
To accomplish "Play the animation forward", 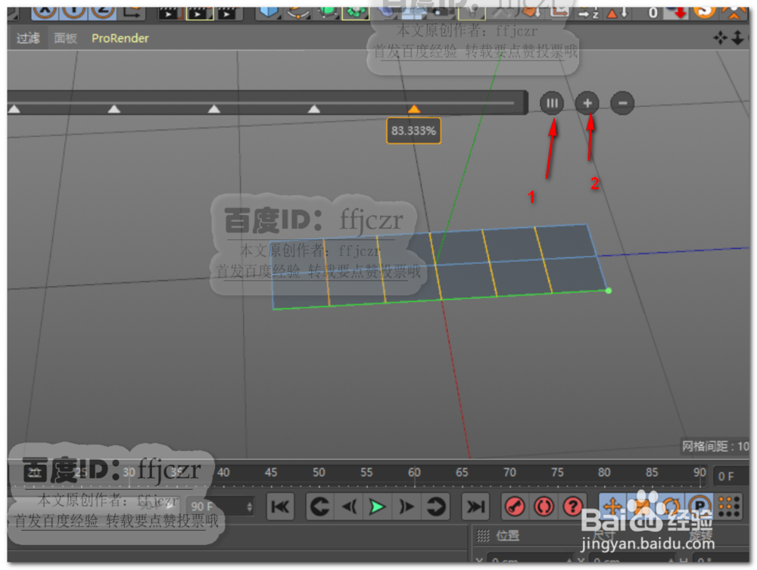I will pyautogui.click(x=378, y=506).
